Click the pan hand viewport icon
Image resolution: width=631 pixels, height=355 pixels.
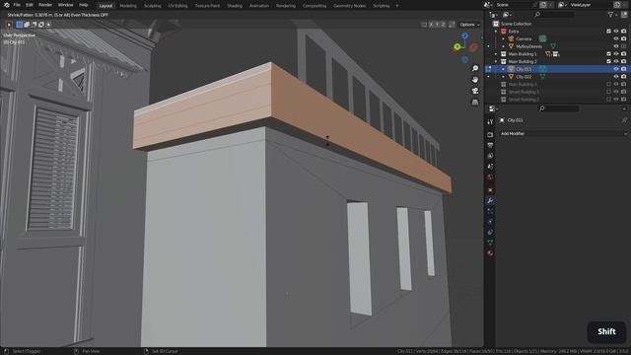coord(475,80)
